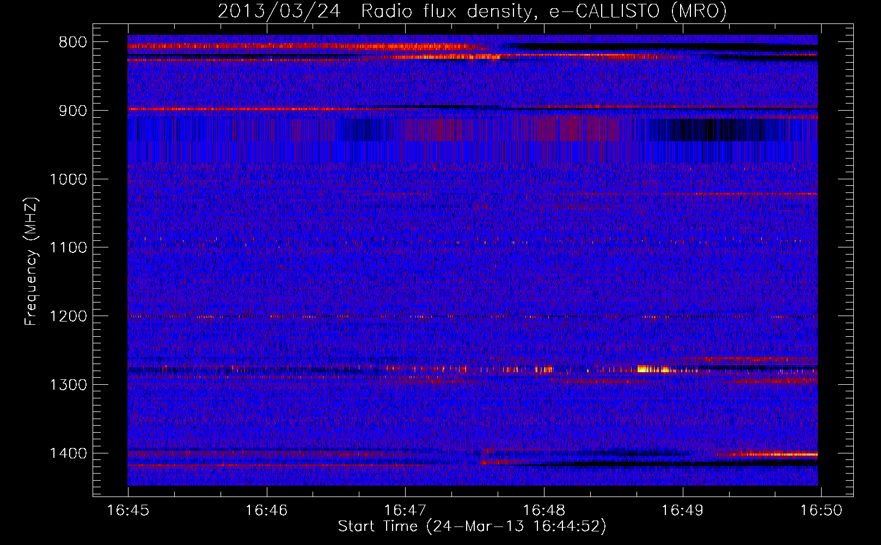Click the bright yellow burst near 1280 MHz
Image resolution: width=881 pixels, height=545 pixels.
pos(653,370)
